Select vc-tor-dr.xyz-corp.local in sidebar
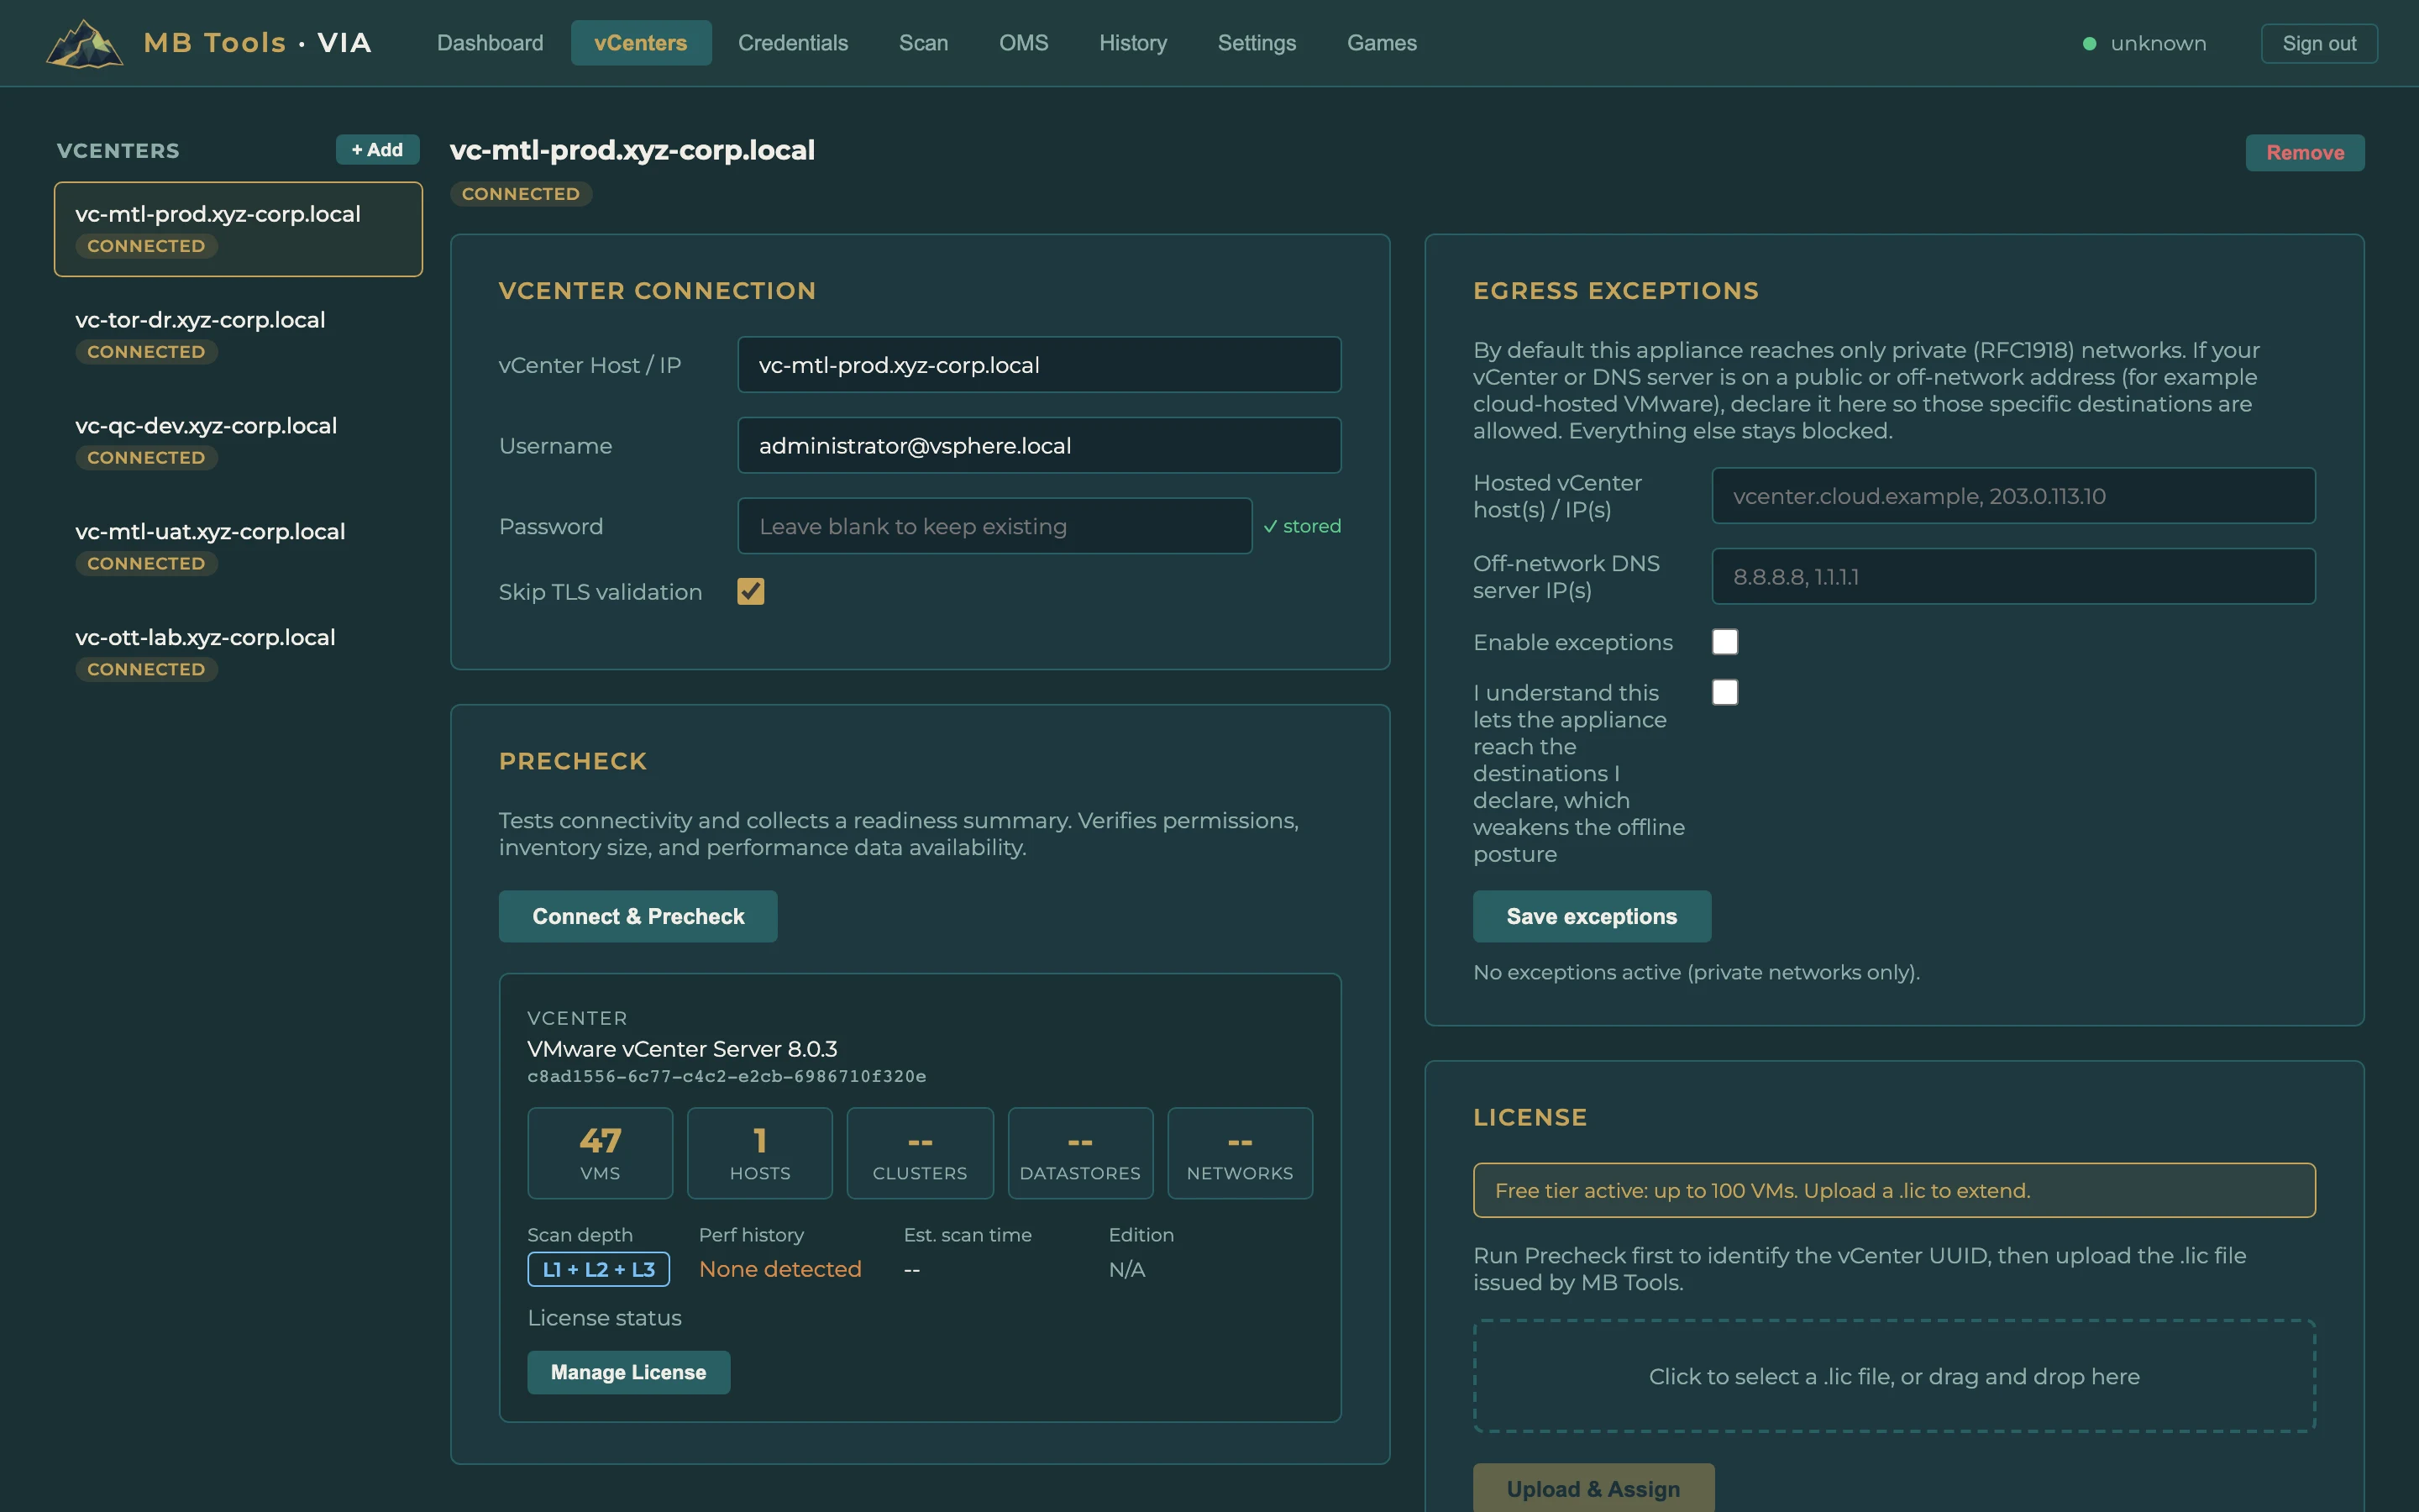Image resolution: width=2419 pixels, height=1512 pixels. click(x=238, y=335)
